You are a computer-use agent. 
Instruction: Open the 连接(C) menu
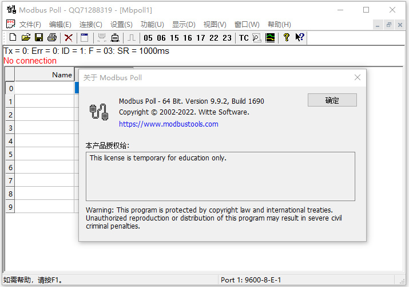click(91, 24)
